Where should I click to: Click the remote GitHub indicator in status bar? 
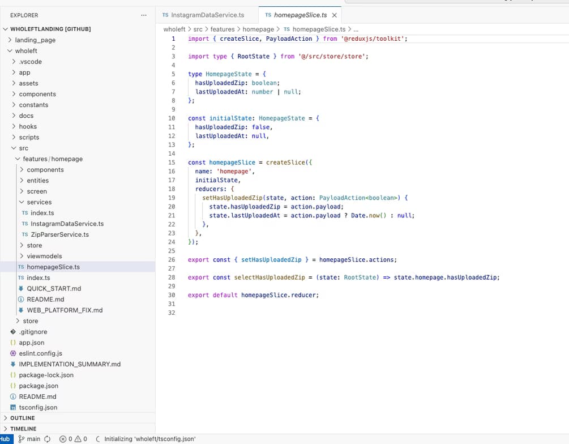[x=6, y=439]
